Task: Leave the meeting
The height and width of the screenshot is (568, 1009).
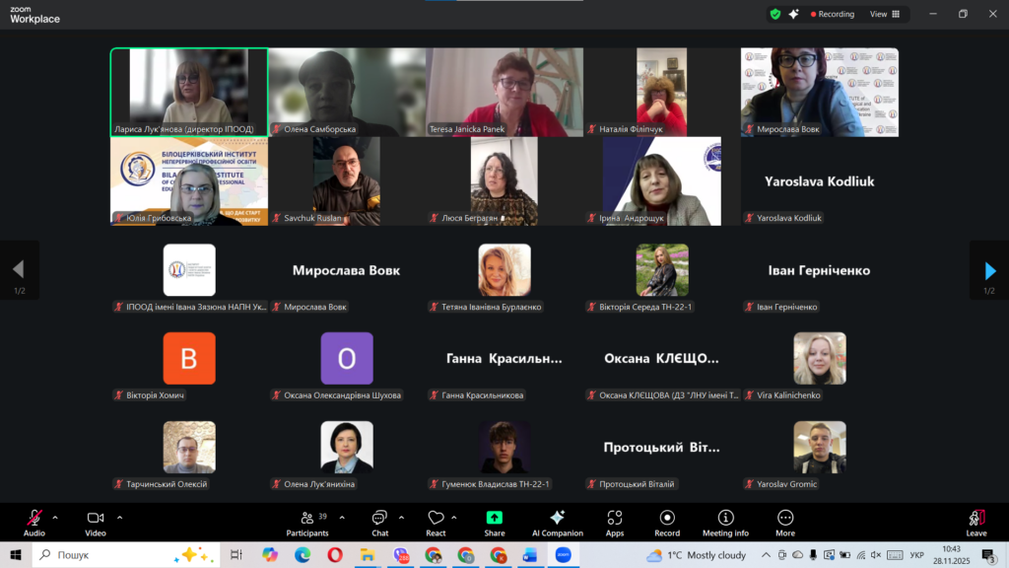Action: point(975,522)
